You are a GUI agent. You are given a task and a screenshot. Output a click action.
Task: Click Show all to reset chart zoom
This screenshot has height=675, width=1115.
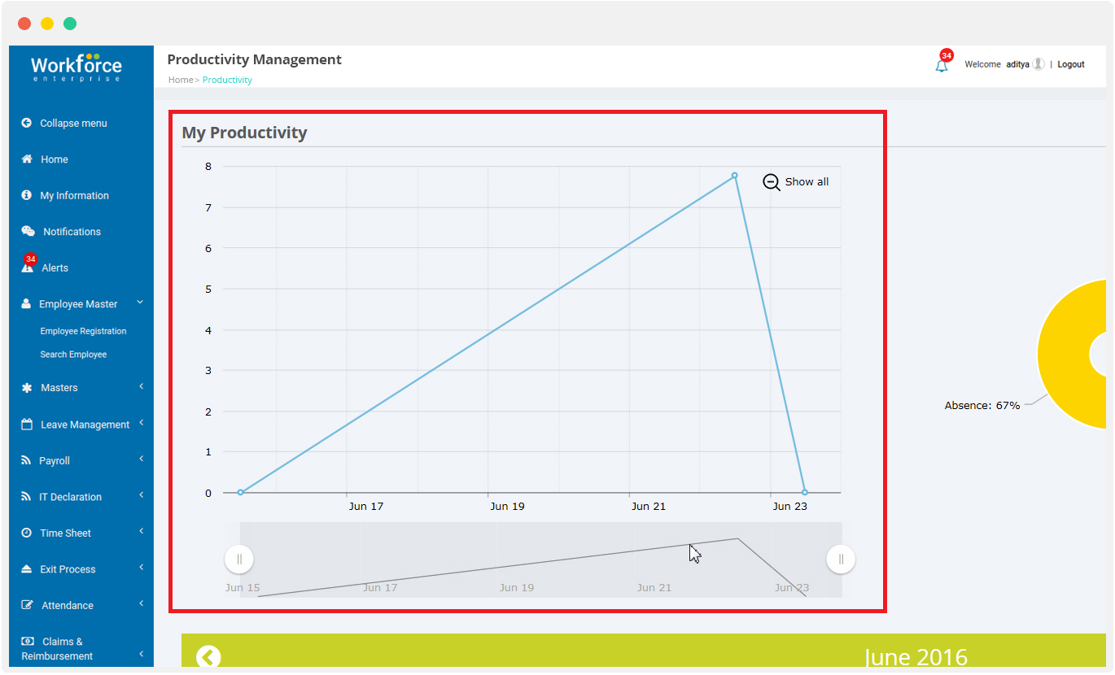point(796,181)
